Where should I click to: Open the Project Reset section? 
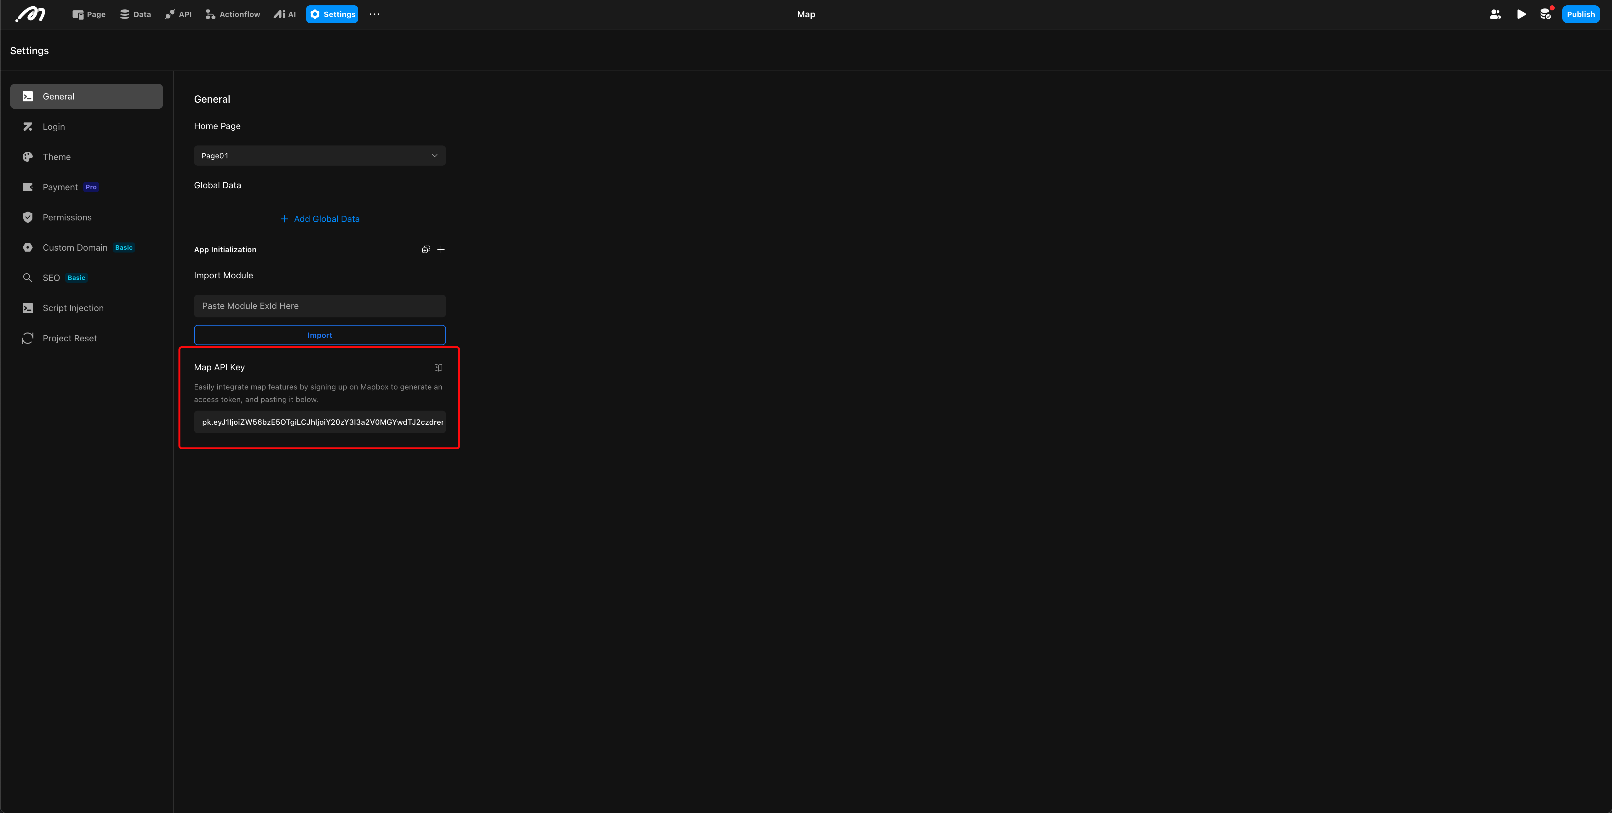coord(86,338)
